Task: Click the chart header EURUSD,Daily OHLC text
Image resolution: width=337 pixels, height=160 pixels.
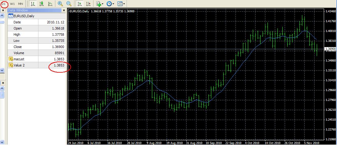Action: point(101,11)
